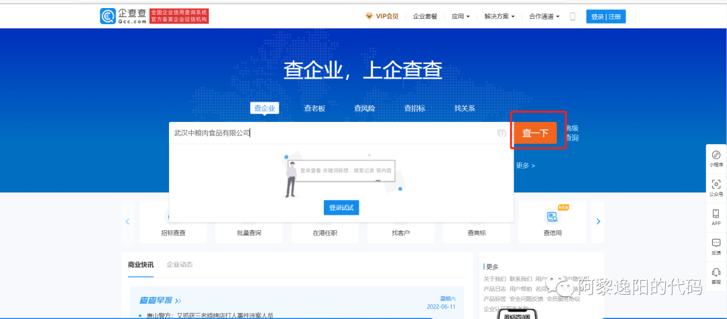Click the 查信用 icon
727x319 pixels.
[552, 217]
